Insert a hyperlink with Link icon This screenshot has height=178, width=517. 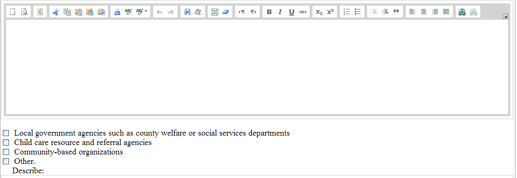[x=462, y=12]
